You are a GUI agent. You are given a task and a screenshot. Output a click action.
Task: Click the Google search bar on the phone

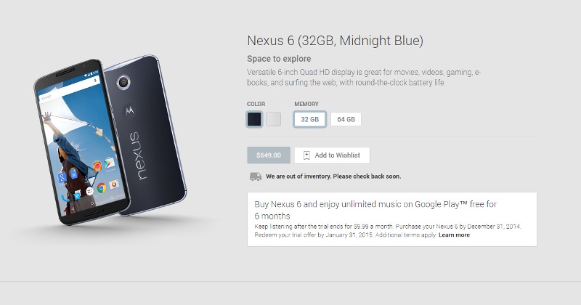pos(68,89)
